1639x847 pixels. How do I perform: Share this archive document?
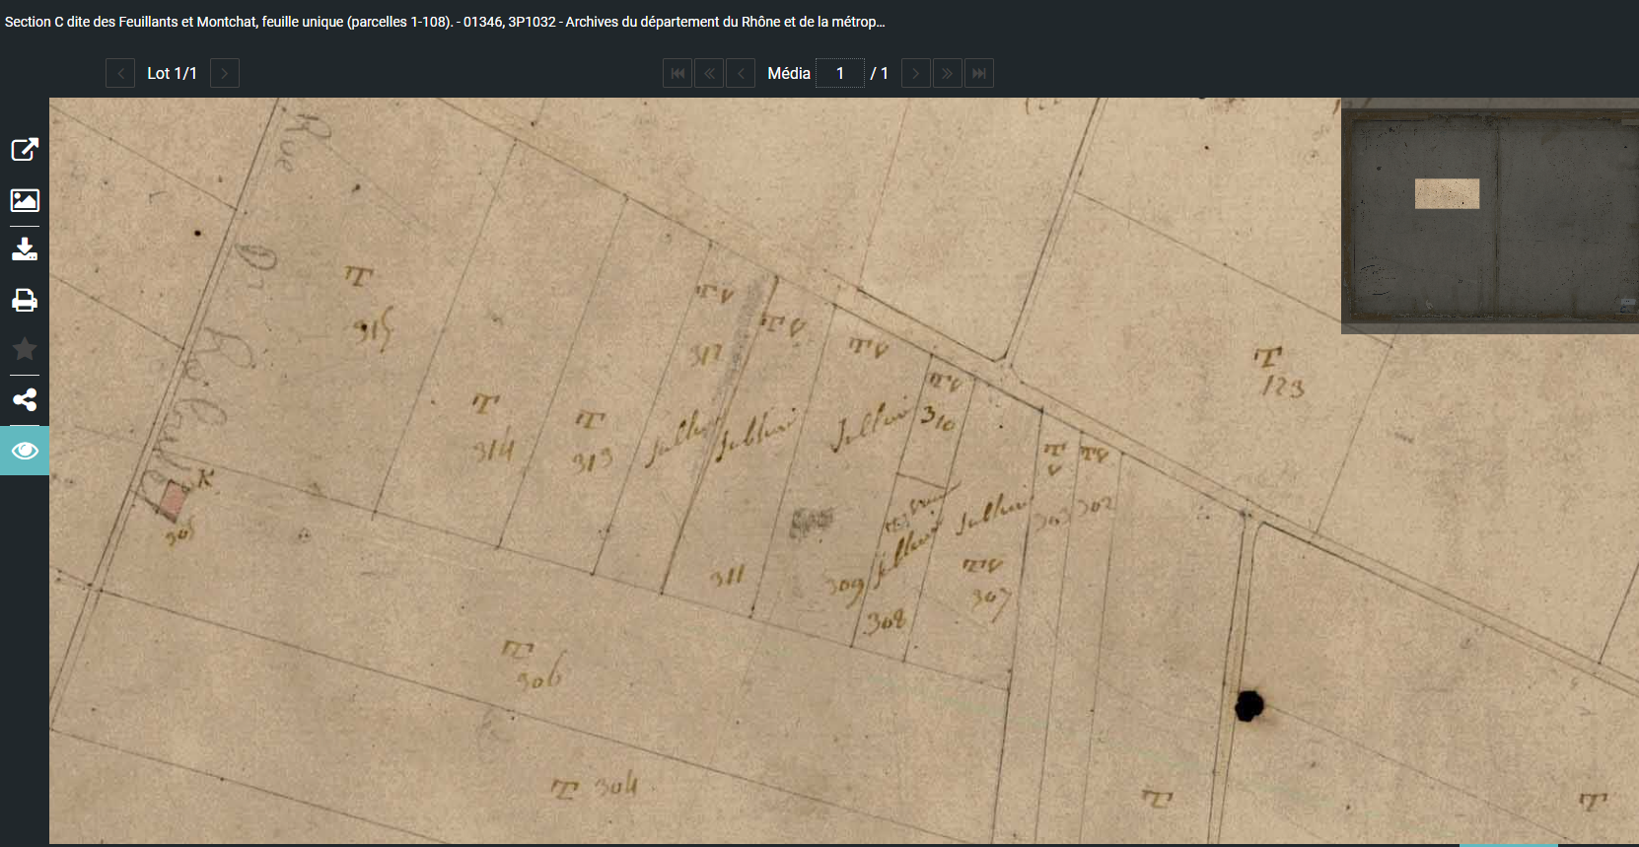25,399
